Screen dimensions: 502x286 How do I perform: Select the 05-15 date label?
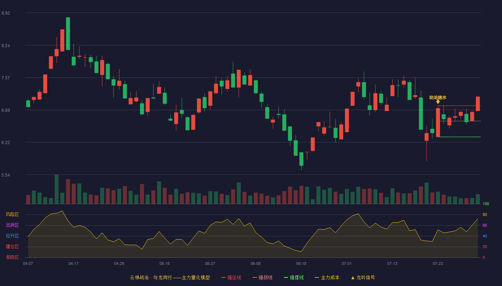165,263
